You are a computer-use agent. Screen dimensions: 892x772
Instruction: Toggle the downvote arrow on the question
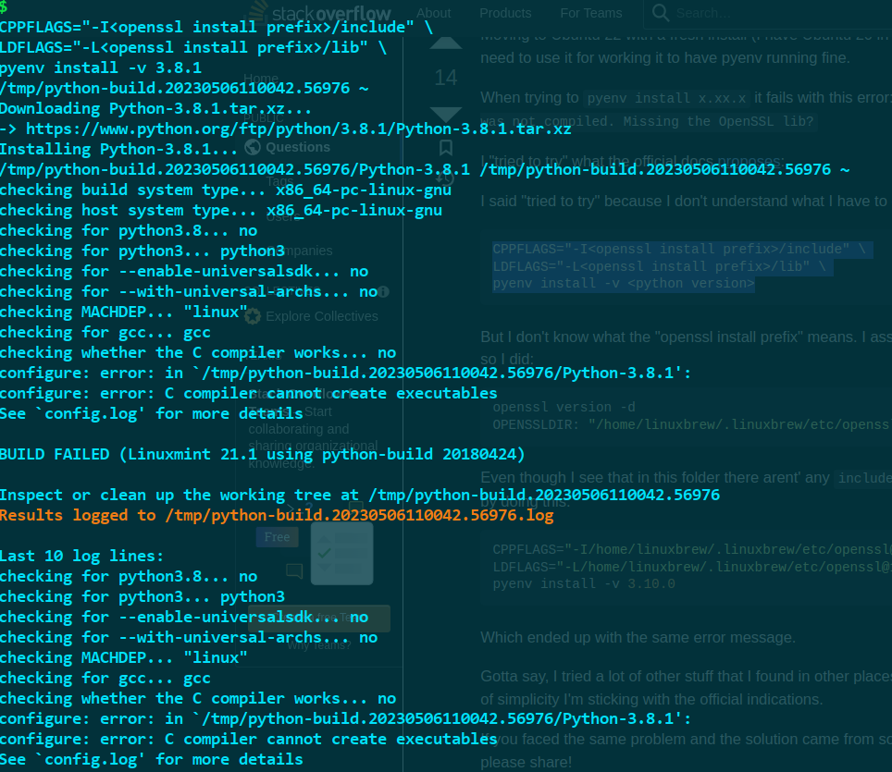(x=445, y=114)
